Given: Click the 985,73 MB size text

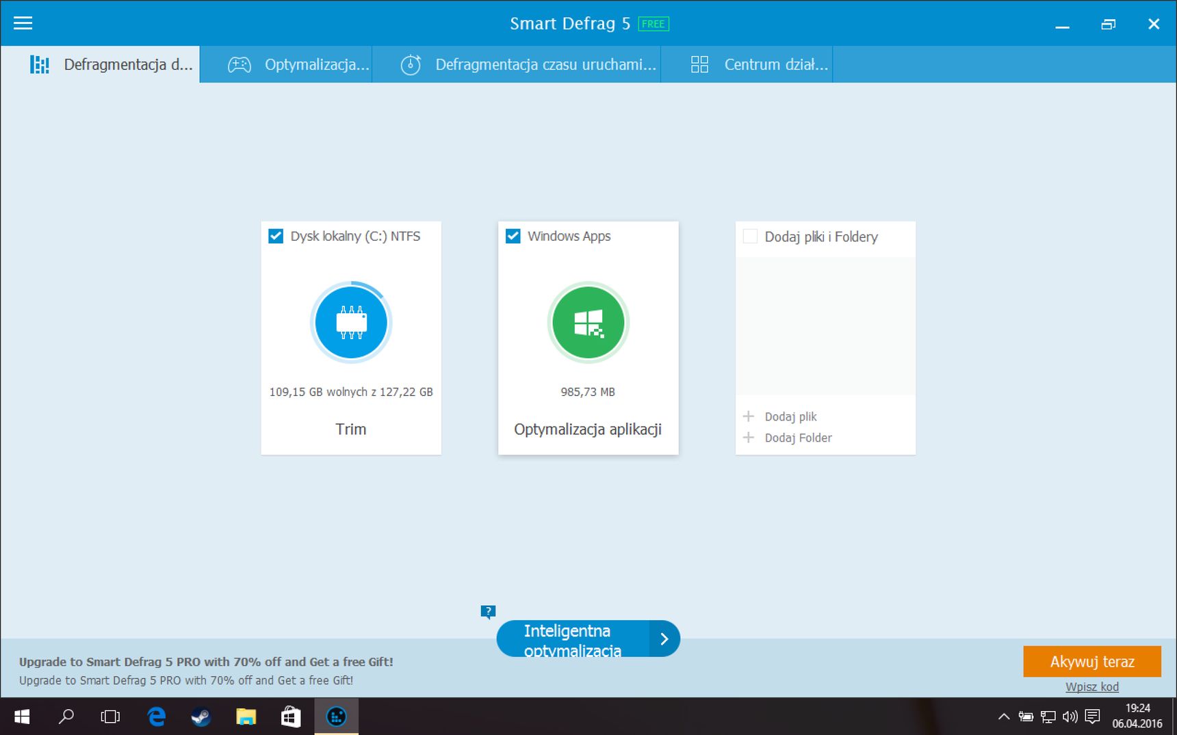Looking at the screenshot, I should (x=588, y=392).
